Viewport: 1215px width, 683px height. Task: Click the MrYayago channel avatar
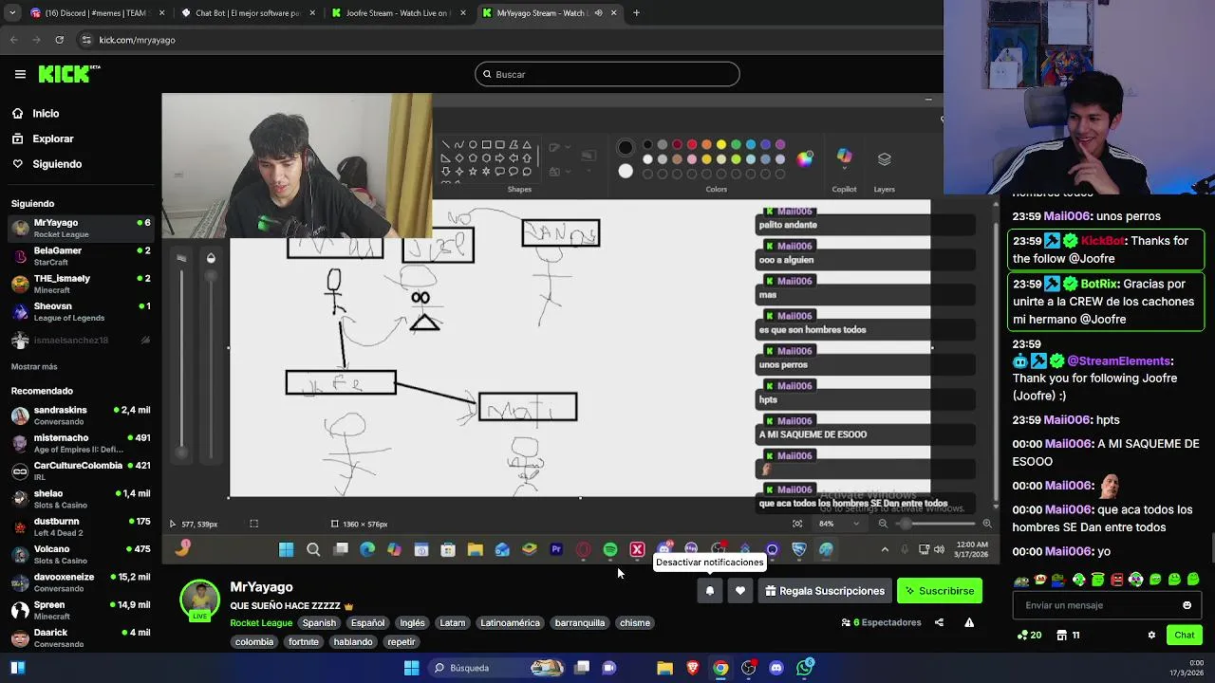199,600
